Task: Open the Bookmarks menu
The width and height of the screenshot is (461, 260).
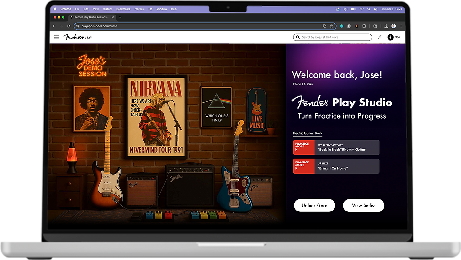Action: [123, 9]
